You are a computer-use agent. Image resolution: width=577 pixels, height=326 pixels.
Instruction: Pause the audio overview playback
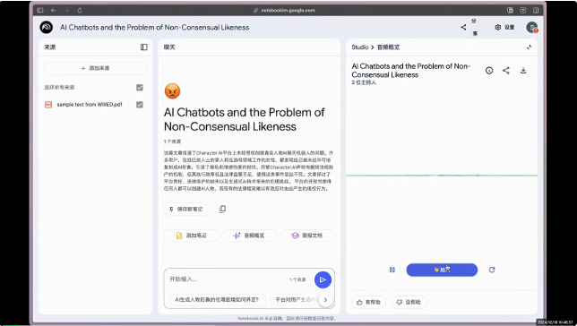pos(392,270)
